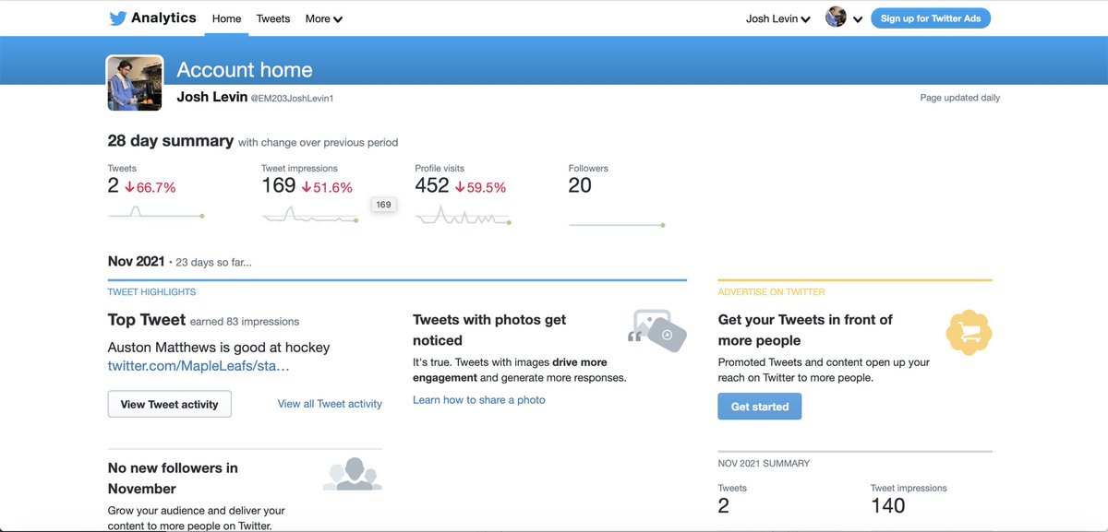The height and width of the screenshot is (532, 1108).
Task: Click the Analytics title text
Action: click(x=163, y=18)
